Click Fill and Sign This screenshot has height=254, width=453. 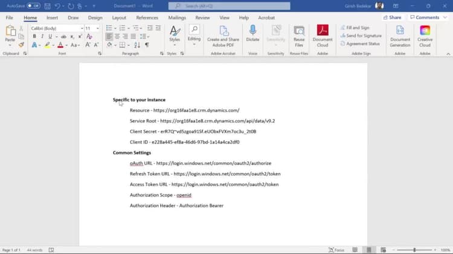click(x=355, y=28)
